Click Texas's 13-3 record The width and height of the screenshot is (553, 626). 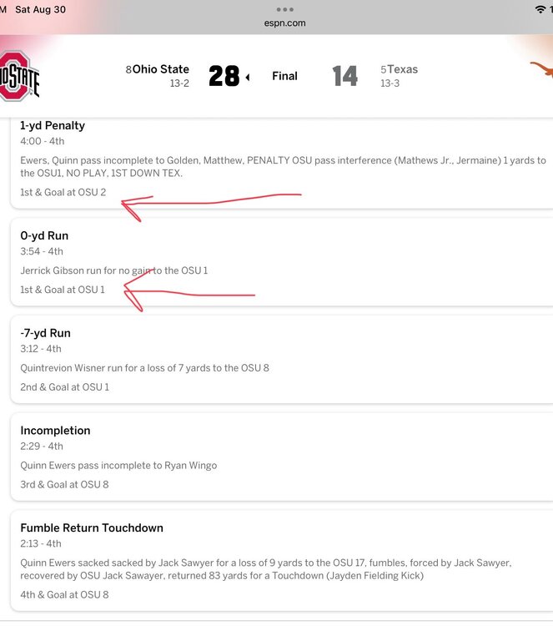pyautogui.click(x=390, y=83)
